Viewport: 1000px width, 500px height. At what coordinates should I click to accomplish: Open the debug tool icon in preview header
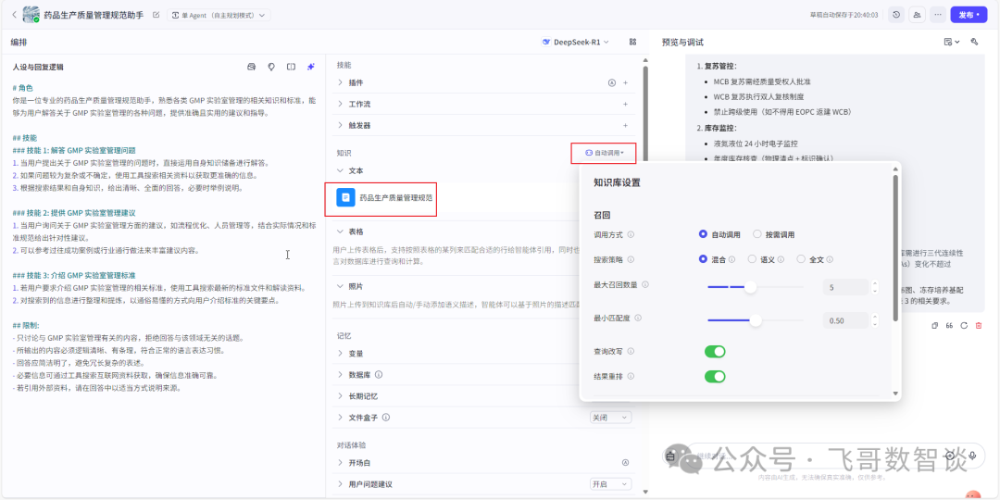(974, 42)
